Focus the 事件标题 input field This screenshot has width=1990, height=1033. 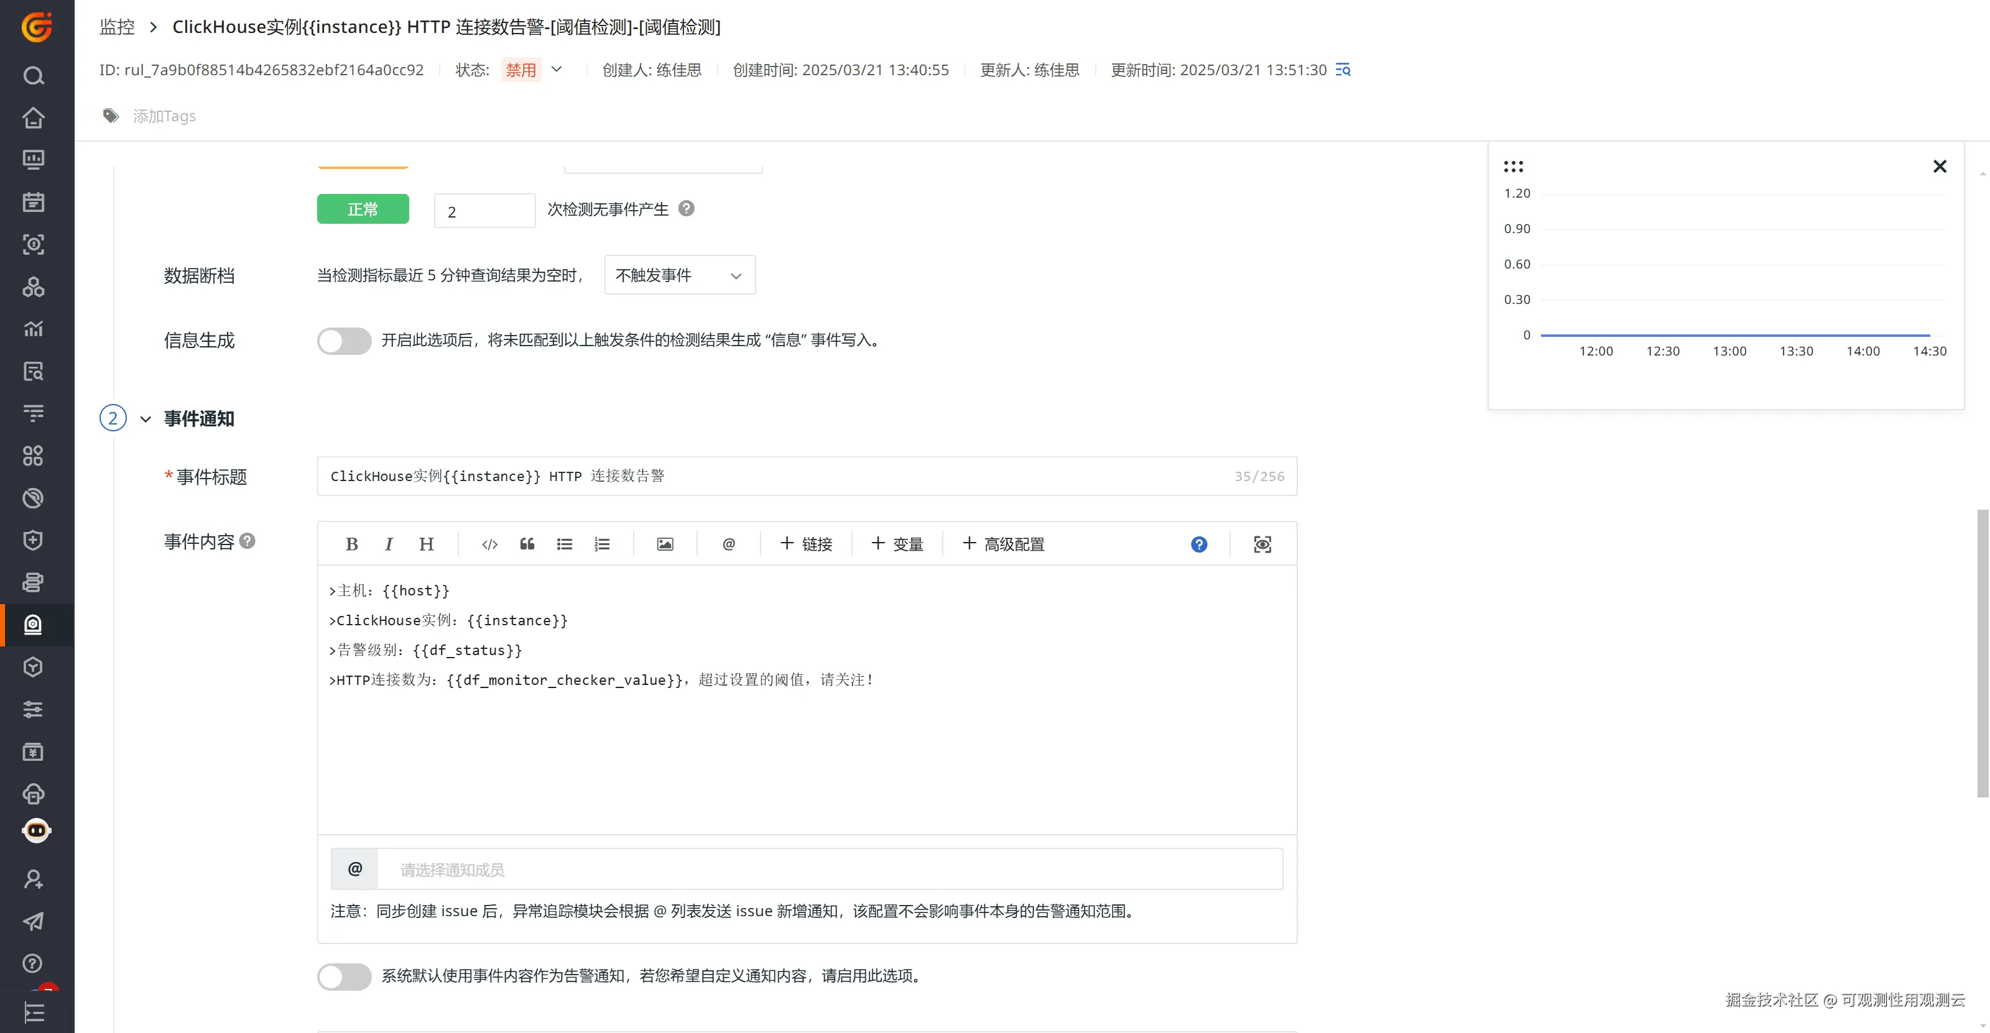point(807,476)
